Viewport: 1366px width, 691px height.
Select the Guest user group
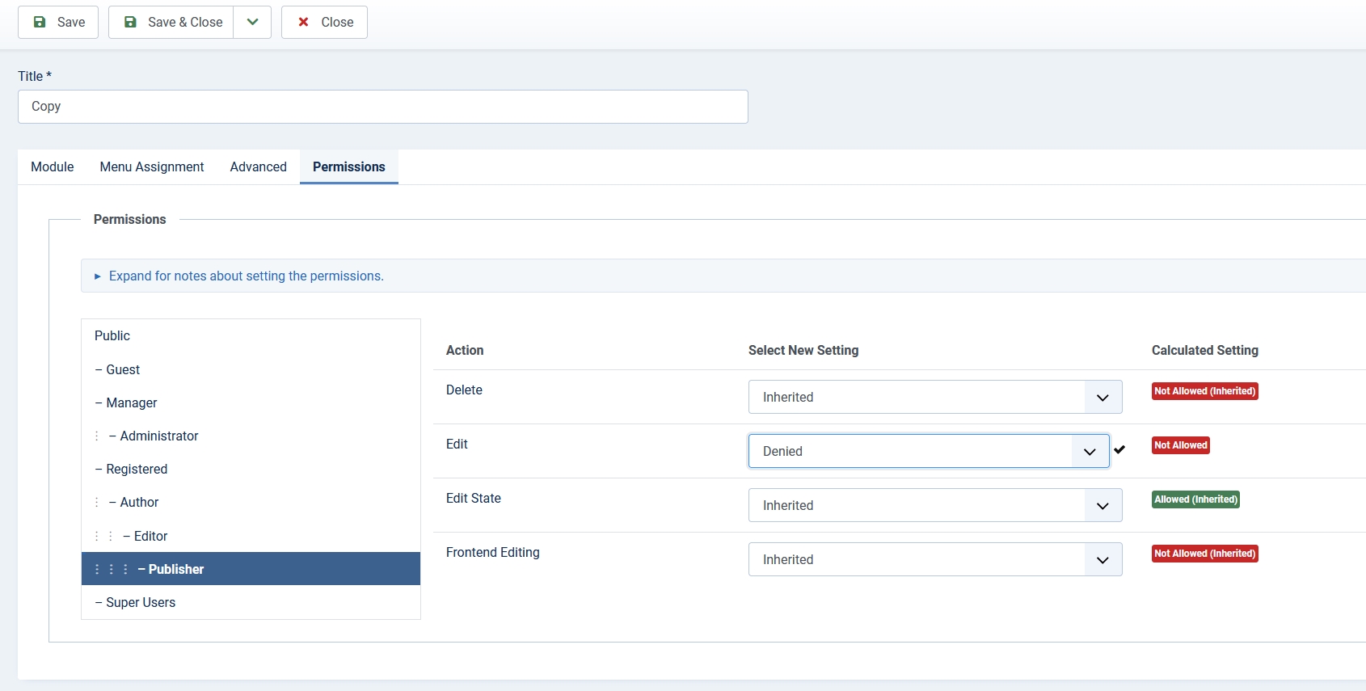pos(123,369)
